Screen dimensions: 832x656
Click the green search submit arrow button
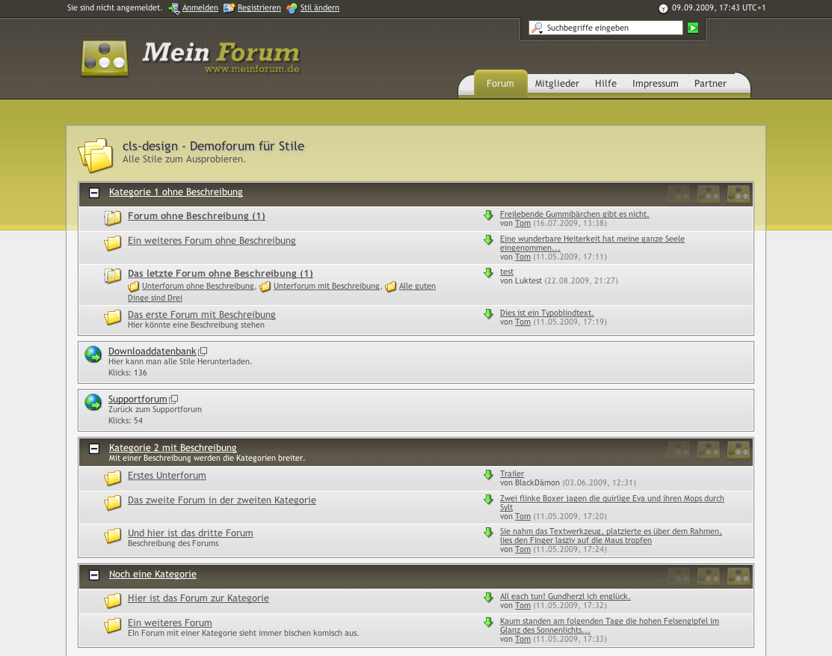click(693, 28)
